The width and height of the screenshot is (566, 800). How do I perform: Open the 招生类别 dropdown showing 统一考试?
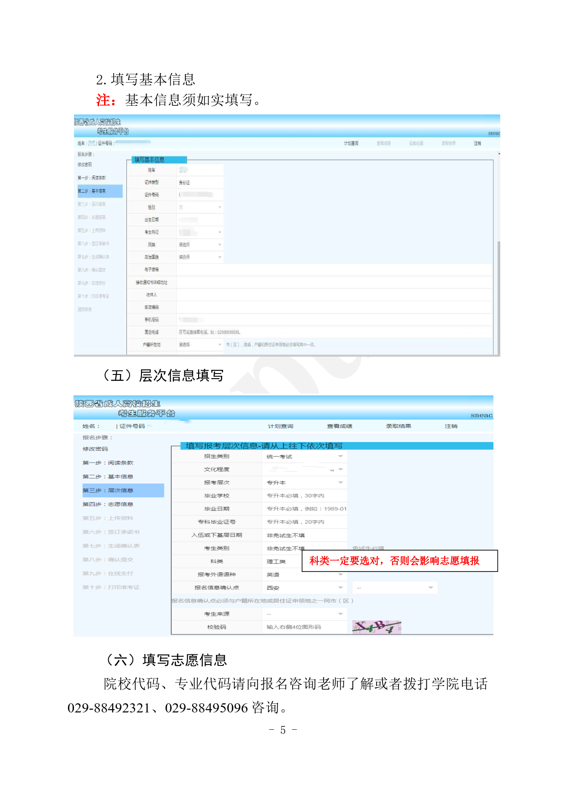click(304, 457)
